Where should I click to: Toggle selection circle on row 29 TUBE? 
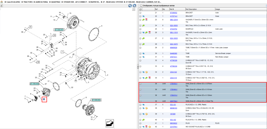coord(140,48)
